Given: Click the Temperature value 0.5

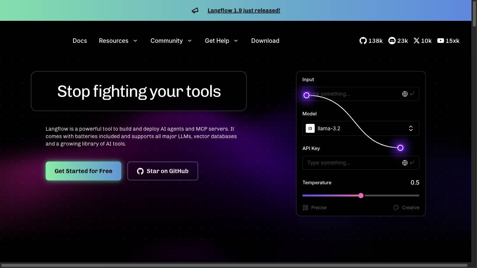Looking at the screenshot, I should pos(415,182).
